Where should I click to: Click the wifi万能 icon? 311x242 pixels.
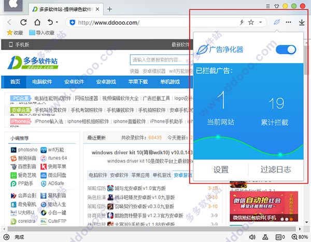click(44, 150)
